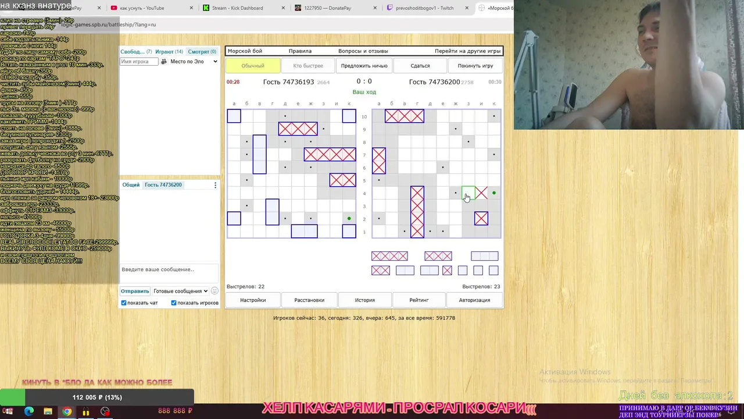Open 'Вопросы и отзывы' menu item

pyautogui.click(x=363, y=51)
